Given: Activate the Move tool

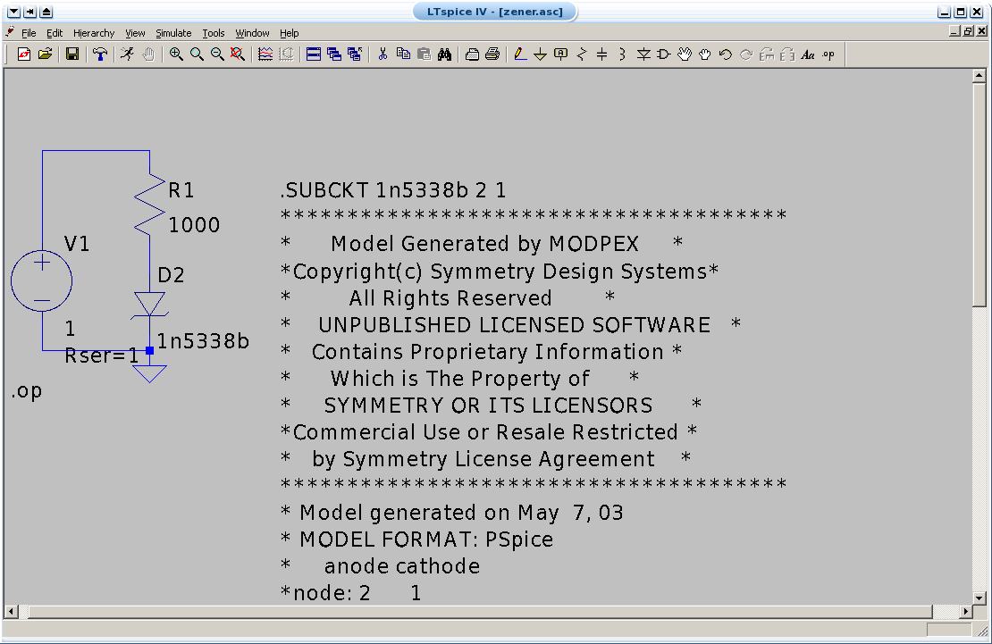Looking at the screenshot, I should click(x=685, y=54).
